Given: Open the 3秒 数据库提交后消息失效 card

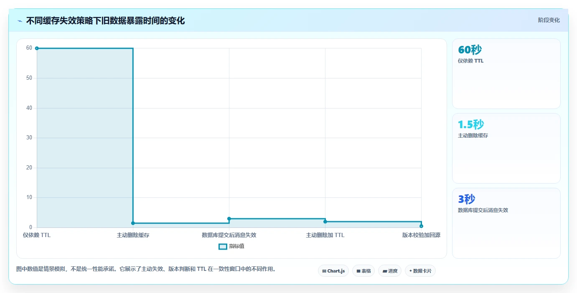Looking at the screenshot, I should (x=506, y=223).
